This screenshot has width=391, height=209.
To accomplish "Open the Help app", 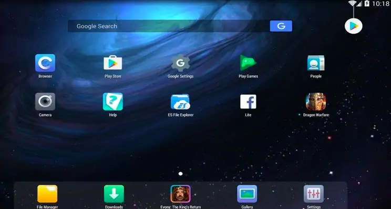I will click(112, 102).
